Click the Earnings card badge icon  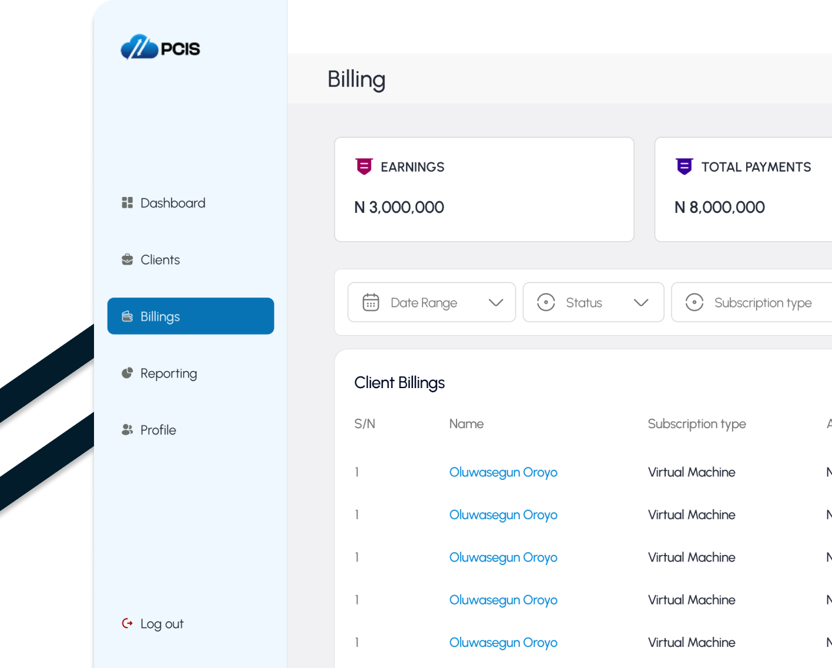pyautogui.click(x=364, y=166)
